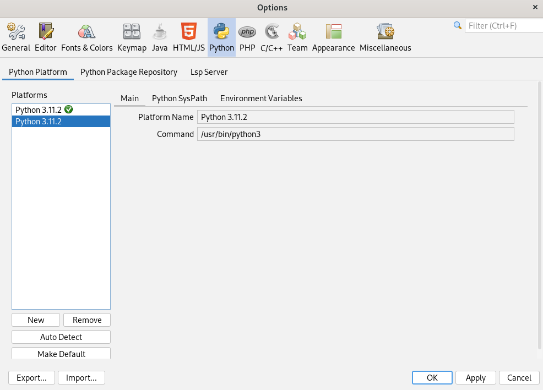The height and width of the screenshot is (390, 543).
Task: Select the Python options category
Action: [x=221, y=37]
